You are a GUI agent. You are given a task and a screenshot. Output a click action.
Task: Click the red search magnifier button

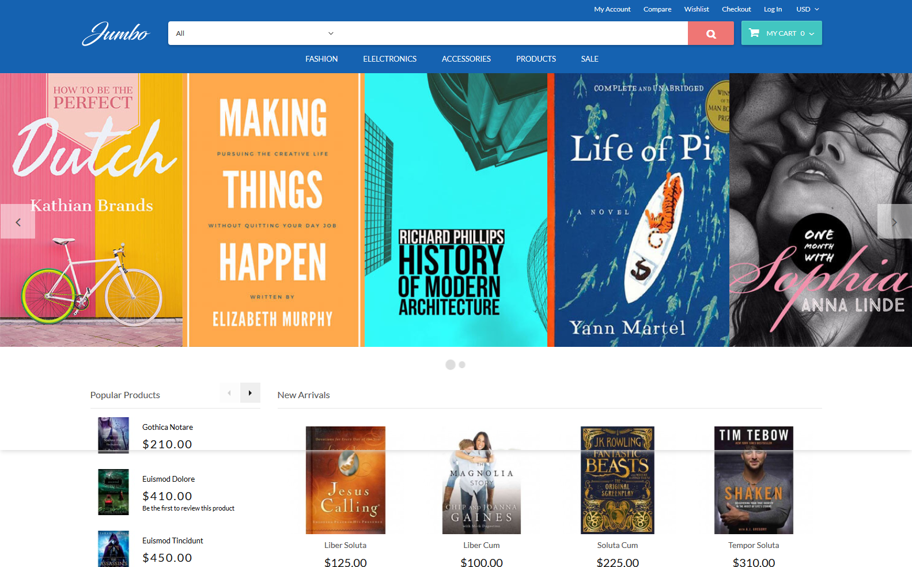(x=711, y=33)
